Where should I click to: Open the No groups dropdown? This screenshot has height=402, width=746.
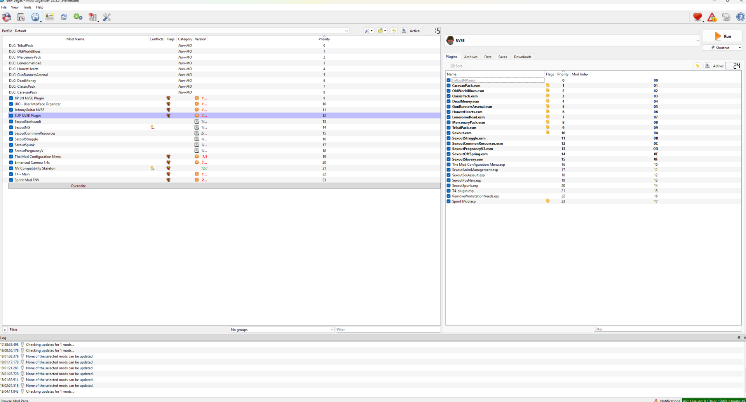282,330
